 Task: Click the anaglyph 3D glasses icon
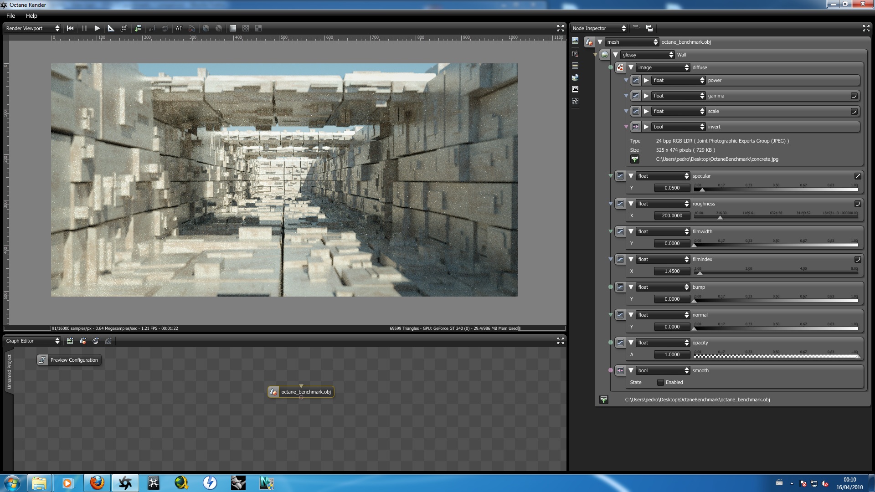[x=192, y=28]
